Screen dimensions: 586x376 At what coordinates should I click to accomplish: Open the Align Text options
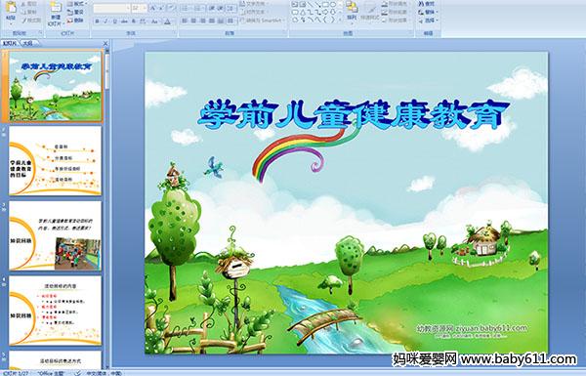tap(255, 12)
